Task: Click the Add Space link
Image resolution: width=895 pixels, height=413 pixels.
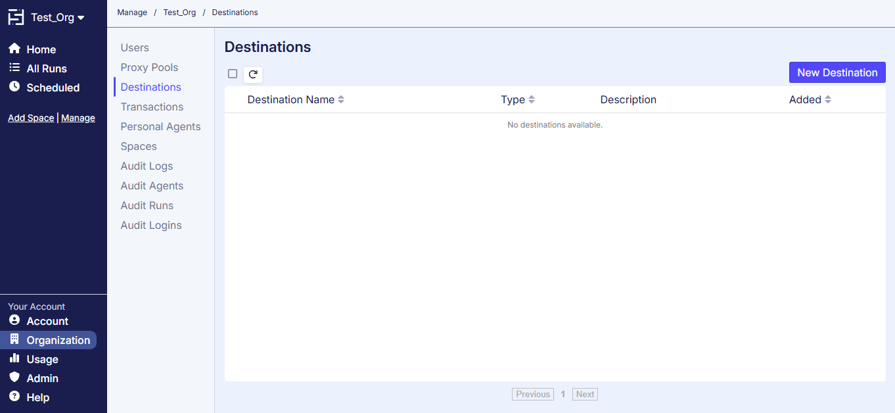Action: point(31,118)
